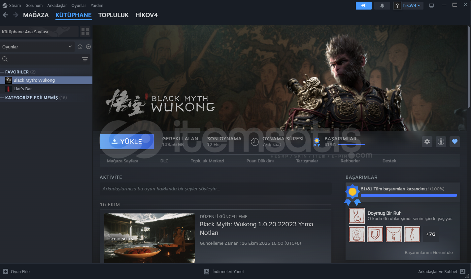This screenshot has height=279, width=471.
Task: Click the library search input field
Action: [x=45, y=59]
